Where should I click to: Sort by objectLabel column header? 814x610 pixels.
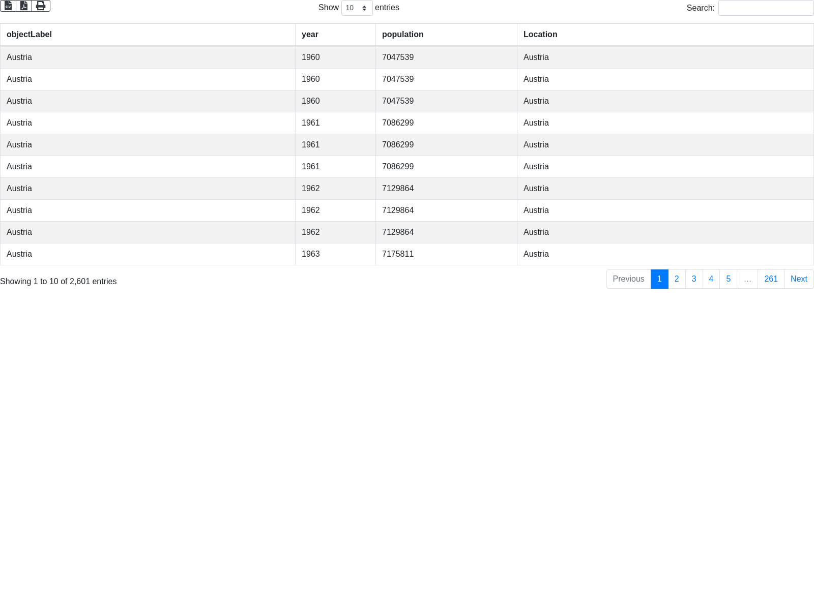click(x=29, y=35)
